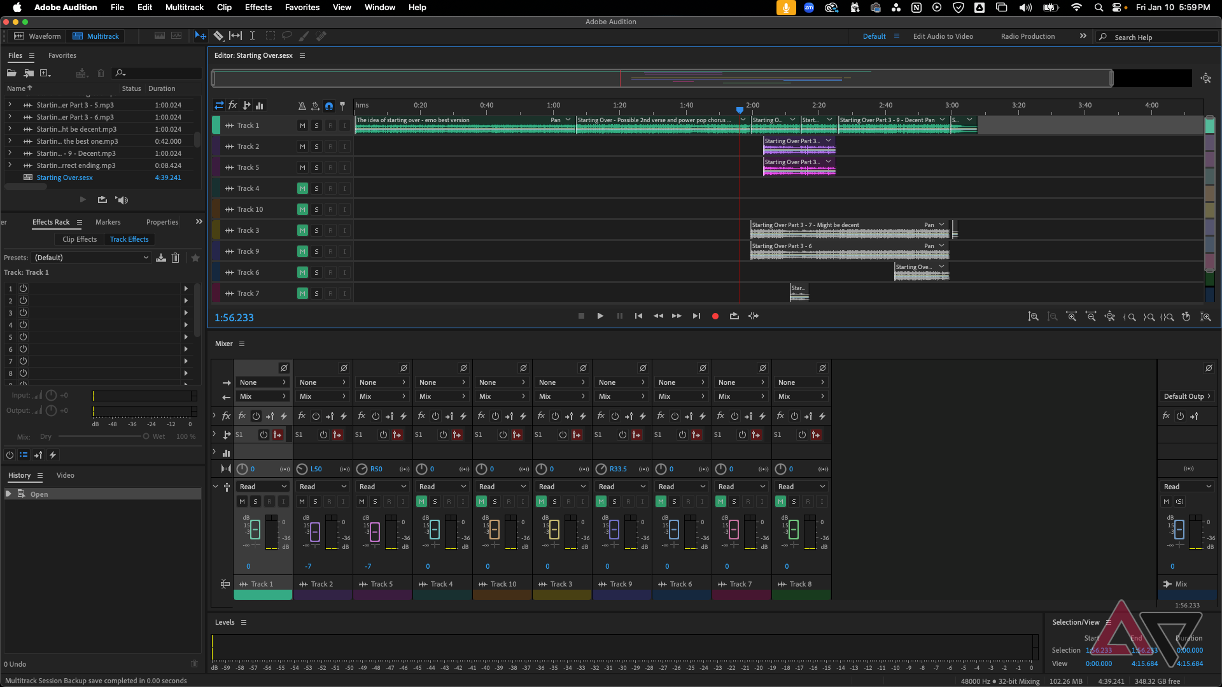
Task: Mute Track 1 in the editor
Action: tap(302, 126)
